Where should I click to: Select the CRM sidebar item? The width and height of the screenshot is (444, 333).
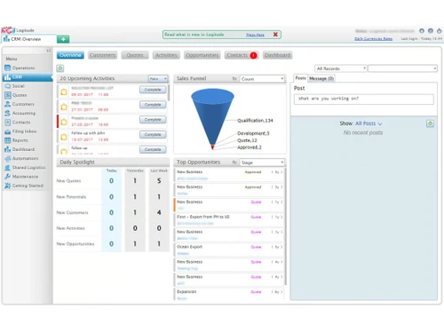[x=28, y=77]
